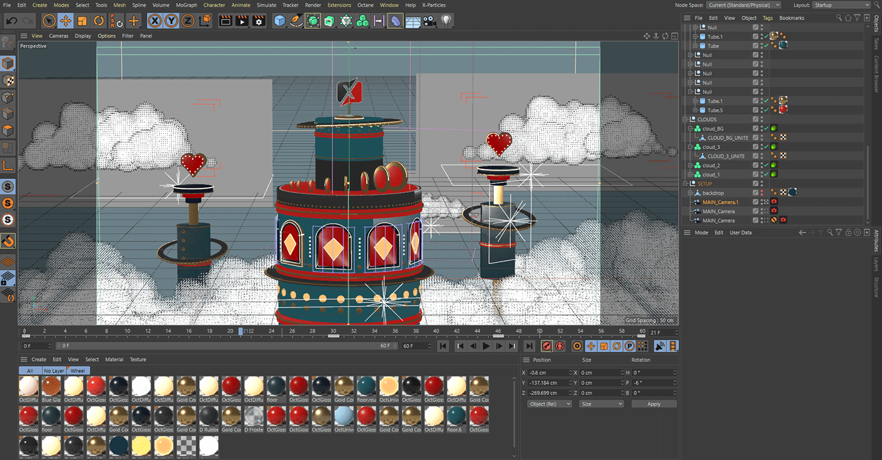
Task: Activate the camera tag on MAIN_Camera
Action: [774, 212]
